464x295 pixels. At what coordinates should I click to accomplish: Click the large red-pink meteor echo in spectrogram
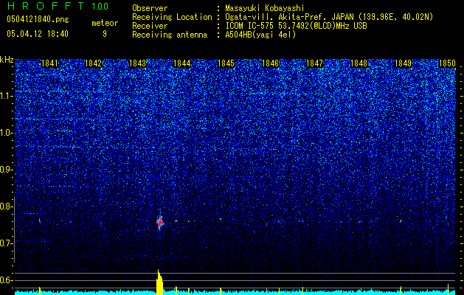[160, 223]
